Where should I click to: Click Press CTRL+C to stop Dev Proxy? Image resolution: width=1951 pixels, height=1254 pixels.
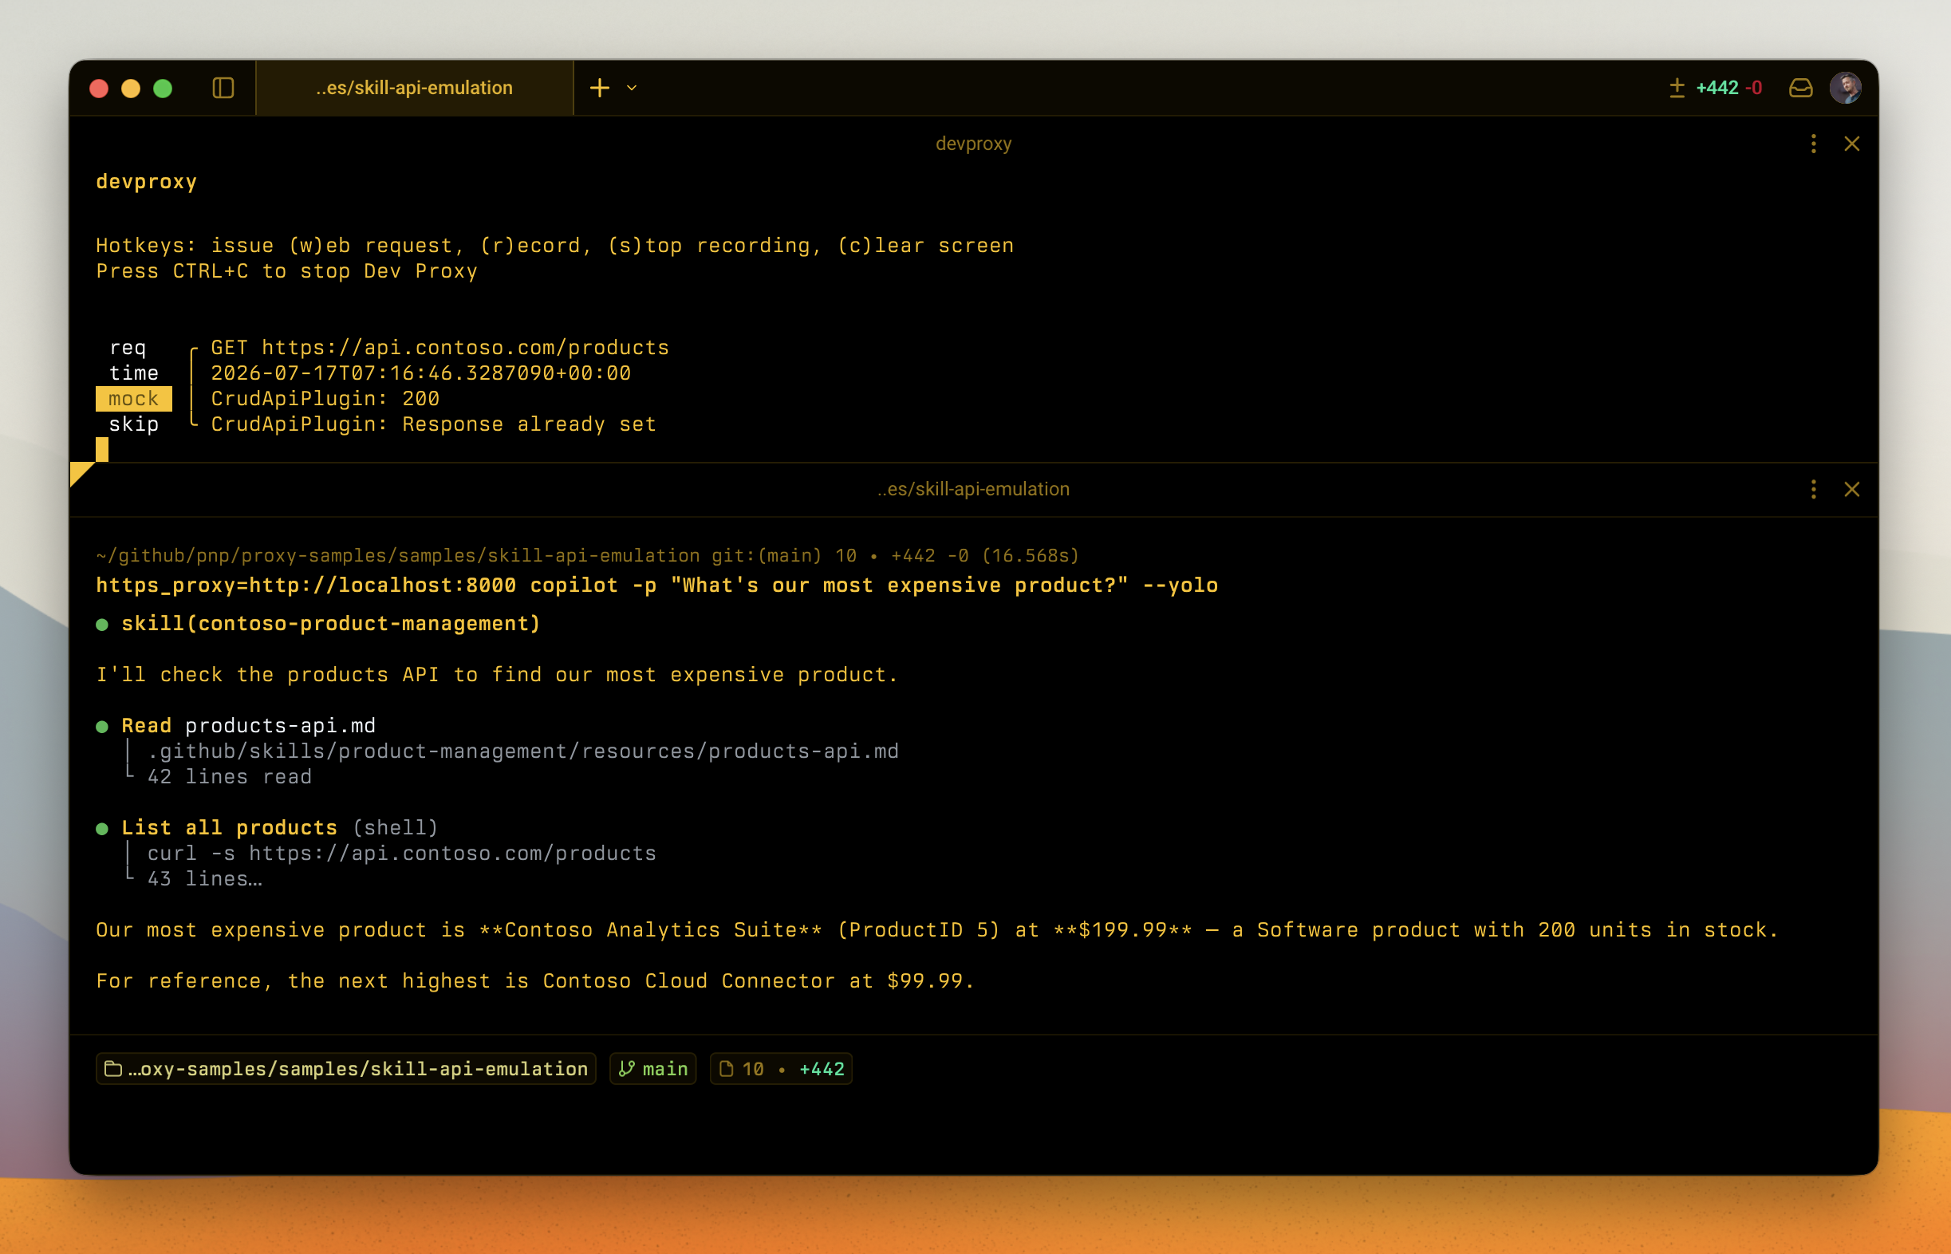coord(286,271)
